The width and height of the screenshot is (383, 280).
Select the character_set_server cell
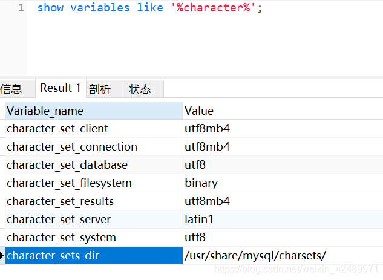94,219
